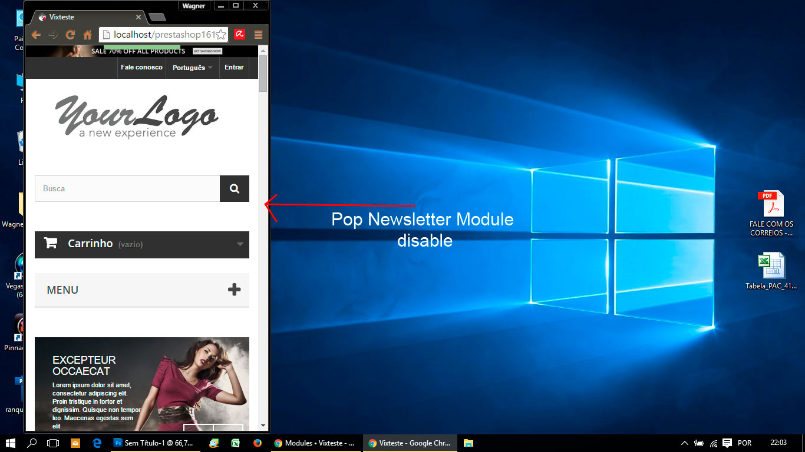Open the taskbar icon left of Excel
805x452 pixels.
[213, 443]
